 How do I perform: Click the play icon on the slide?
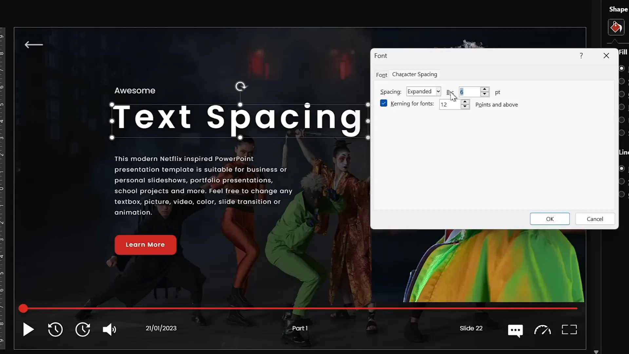click(29, 329)
